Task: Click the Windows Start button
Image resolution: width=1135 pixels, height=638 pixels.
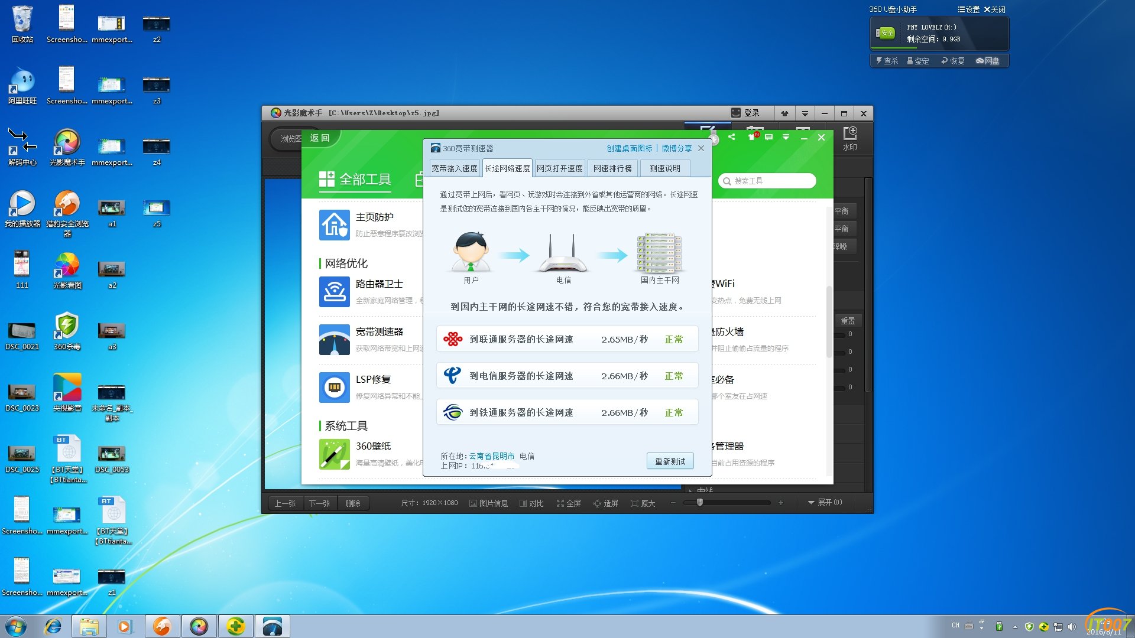Action: point(16,626)
